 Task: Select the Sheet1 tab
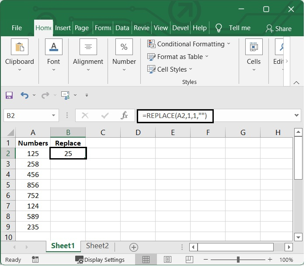63,246
